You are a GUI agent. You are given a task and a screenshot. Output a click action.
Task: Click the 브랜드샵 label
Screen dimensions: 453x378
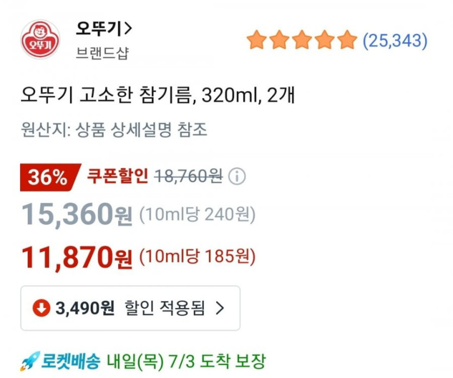click(103, 54)
